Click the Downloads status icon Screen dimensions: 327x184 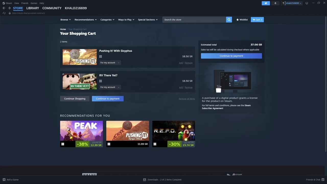coord(145,180)
